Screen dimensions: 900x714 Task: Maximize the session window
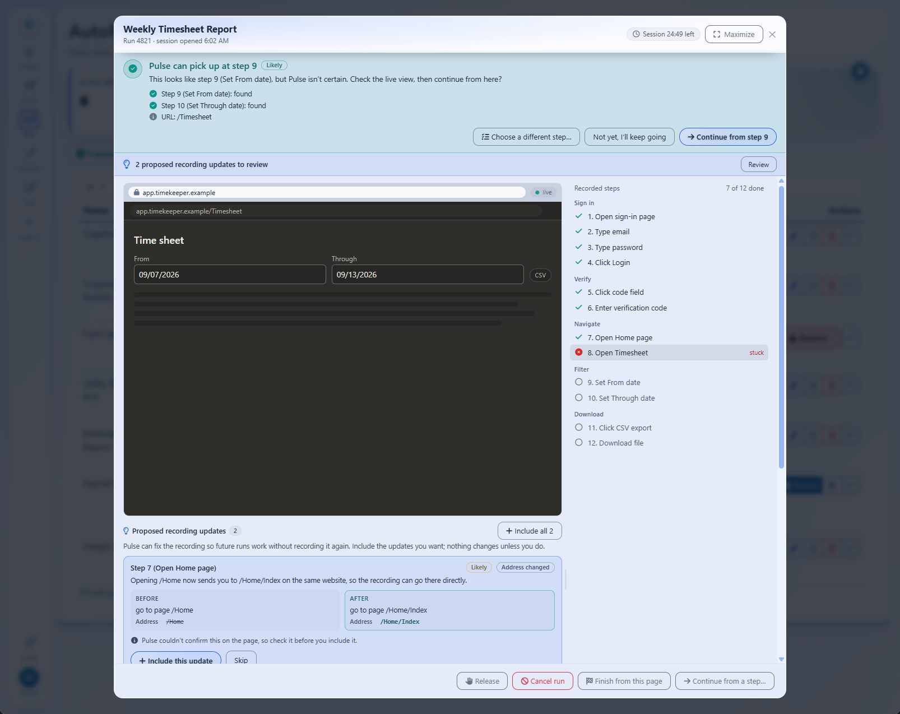tap(734, 34)
